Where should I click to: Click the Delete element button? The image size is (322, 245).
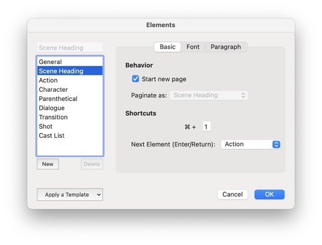click(92, 164)
